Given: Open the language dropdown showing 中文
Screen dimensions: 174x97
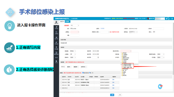Looking at the screenshot, I should click(x=75, y=26).
